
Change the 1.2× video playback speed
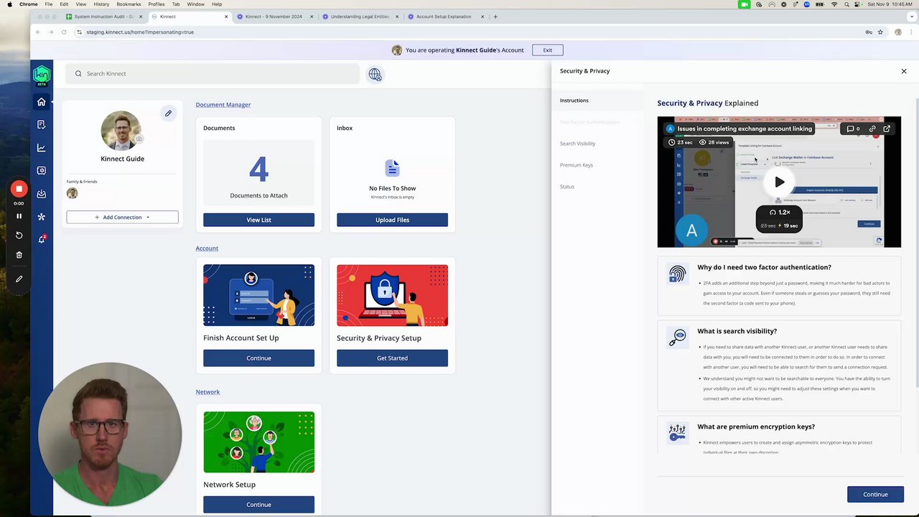(x=780, y=213)
